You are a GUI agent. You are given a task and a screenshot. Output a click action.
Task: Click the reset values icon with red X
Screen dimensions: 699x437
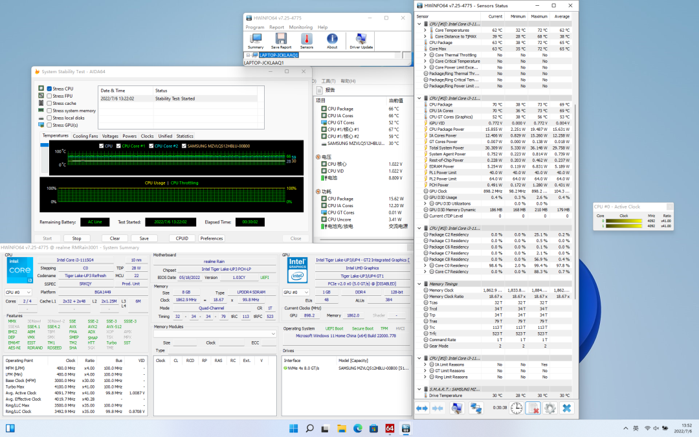(533, 408)
